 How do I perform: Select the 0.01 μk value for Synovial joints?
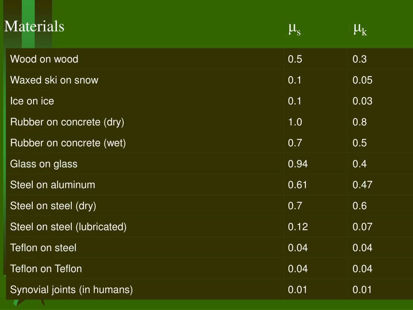coord(362,290)
